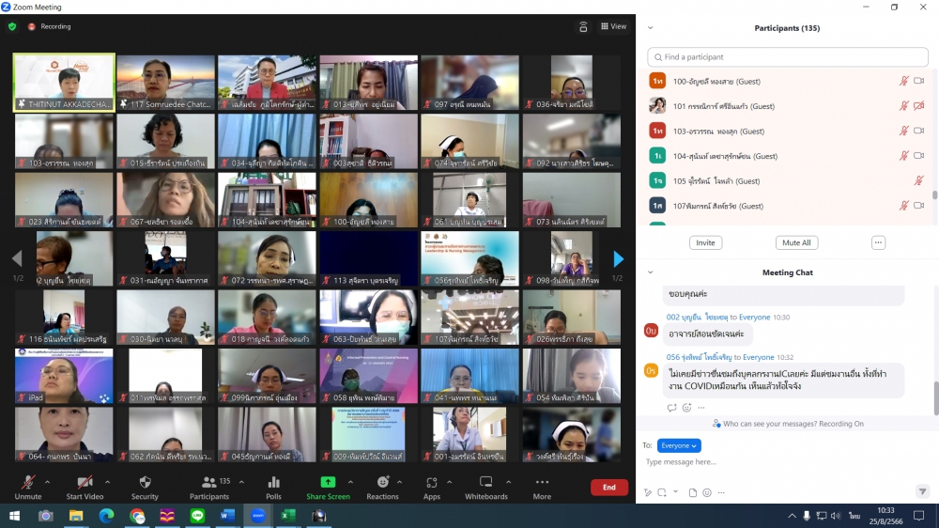
Task: Expand audio options arrow beside Unmute
Action: (x=48, y=481)
